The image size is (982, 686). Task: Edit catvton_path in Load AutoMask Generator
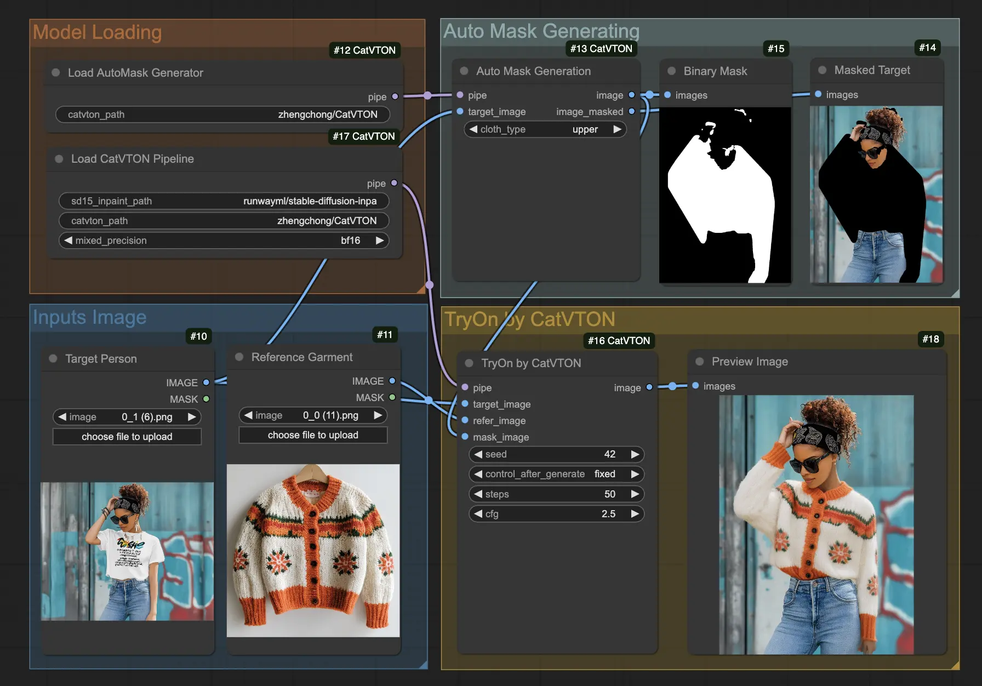coord(222,115)
